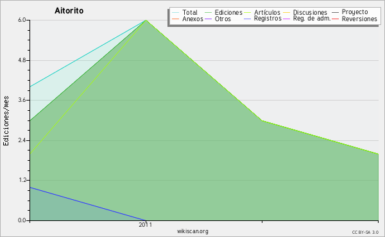Click the 2011 x-axis label
This screenshot has height=237, width=385.
(146, 225)
